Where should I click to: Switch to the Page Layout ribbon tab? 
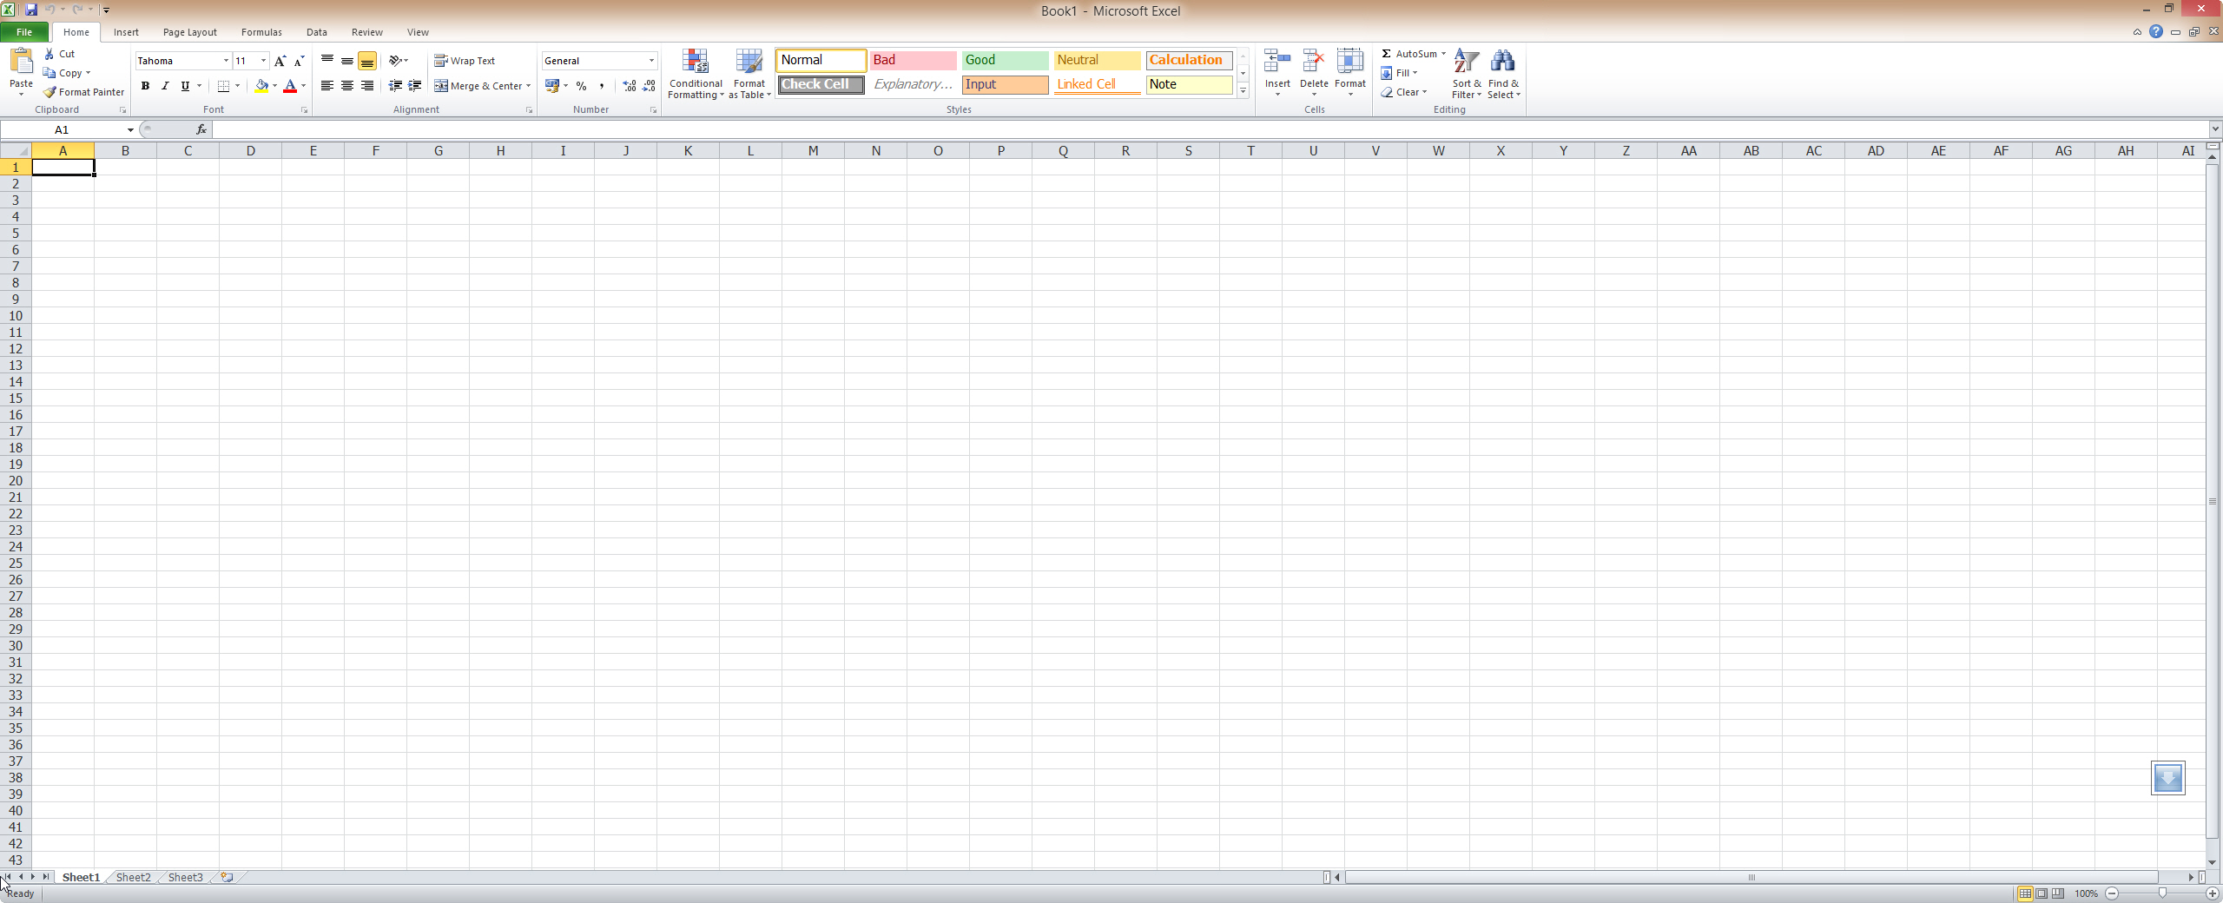click(x=189, y=32)
